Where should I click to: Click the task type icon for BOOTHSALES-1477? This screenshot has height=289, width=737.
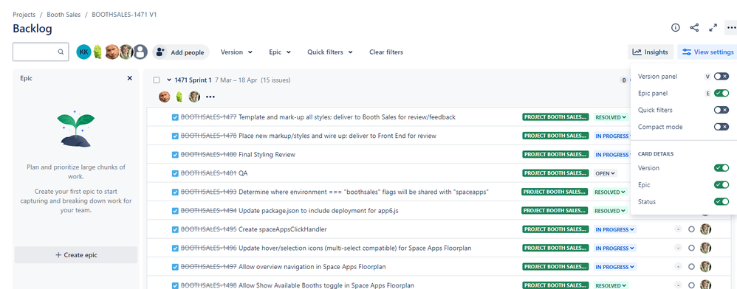175,117
